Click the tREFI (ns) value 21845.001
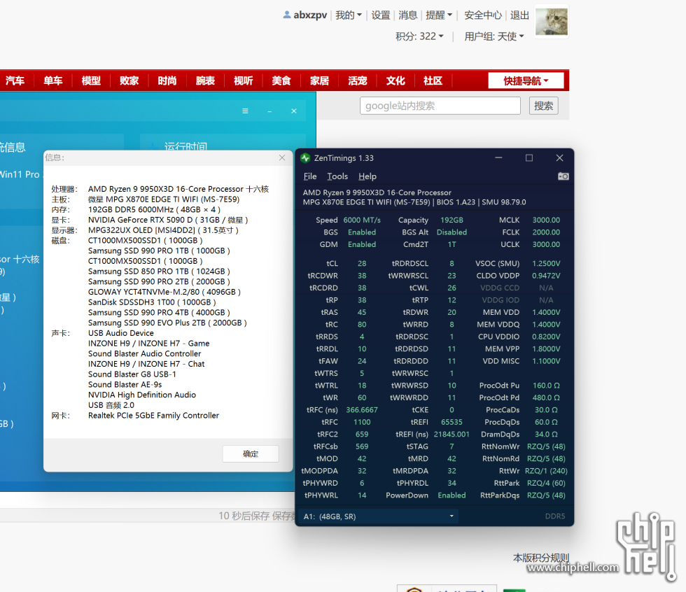Screen dimensions: 686x592 (451, 434)
